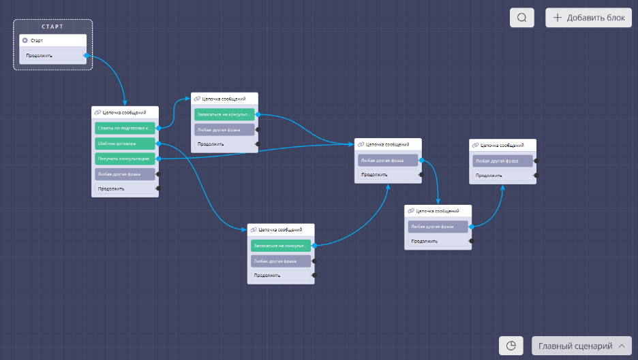Select the Советы по подготовке green button

tap(125, 128)
